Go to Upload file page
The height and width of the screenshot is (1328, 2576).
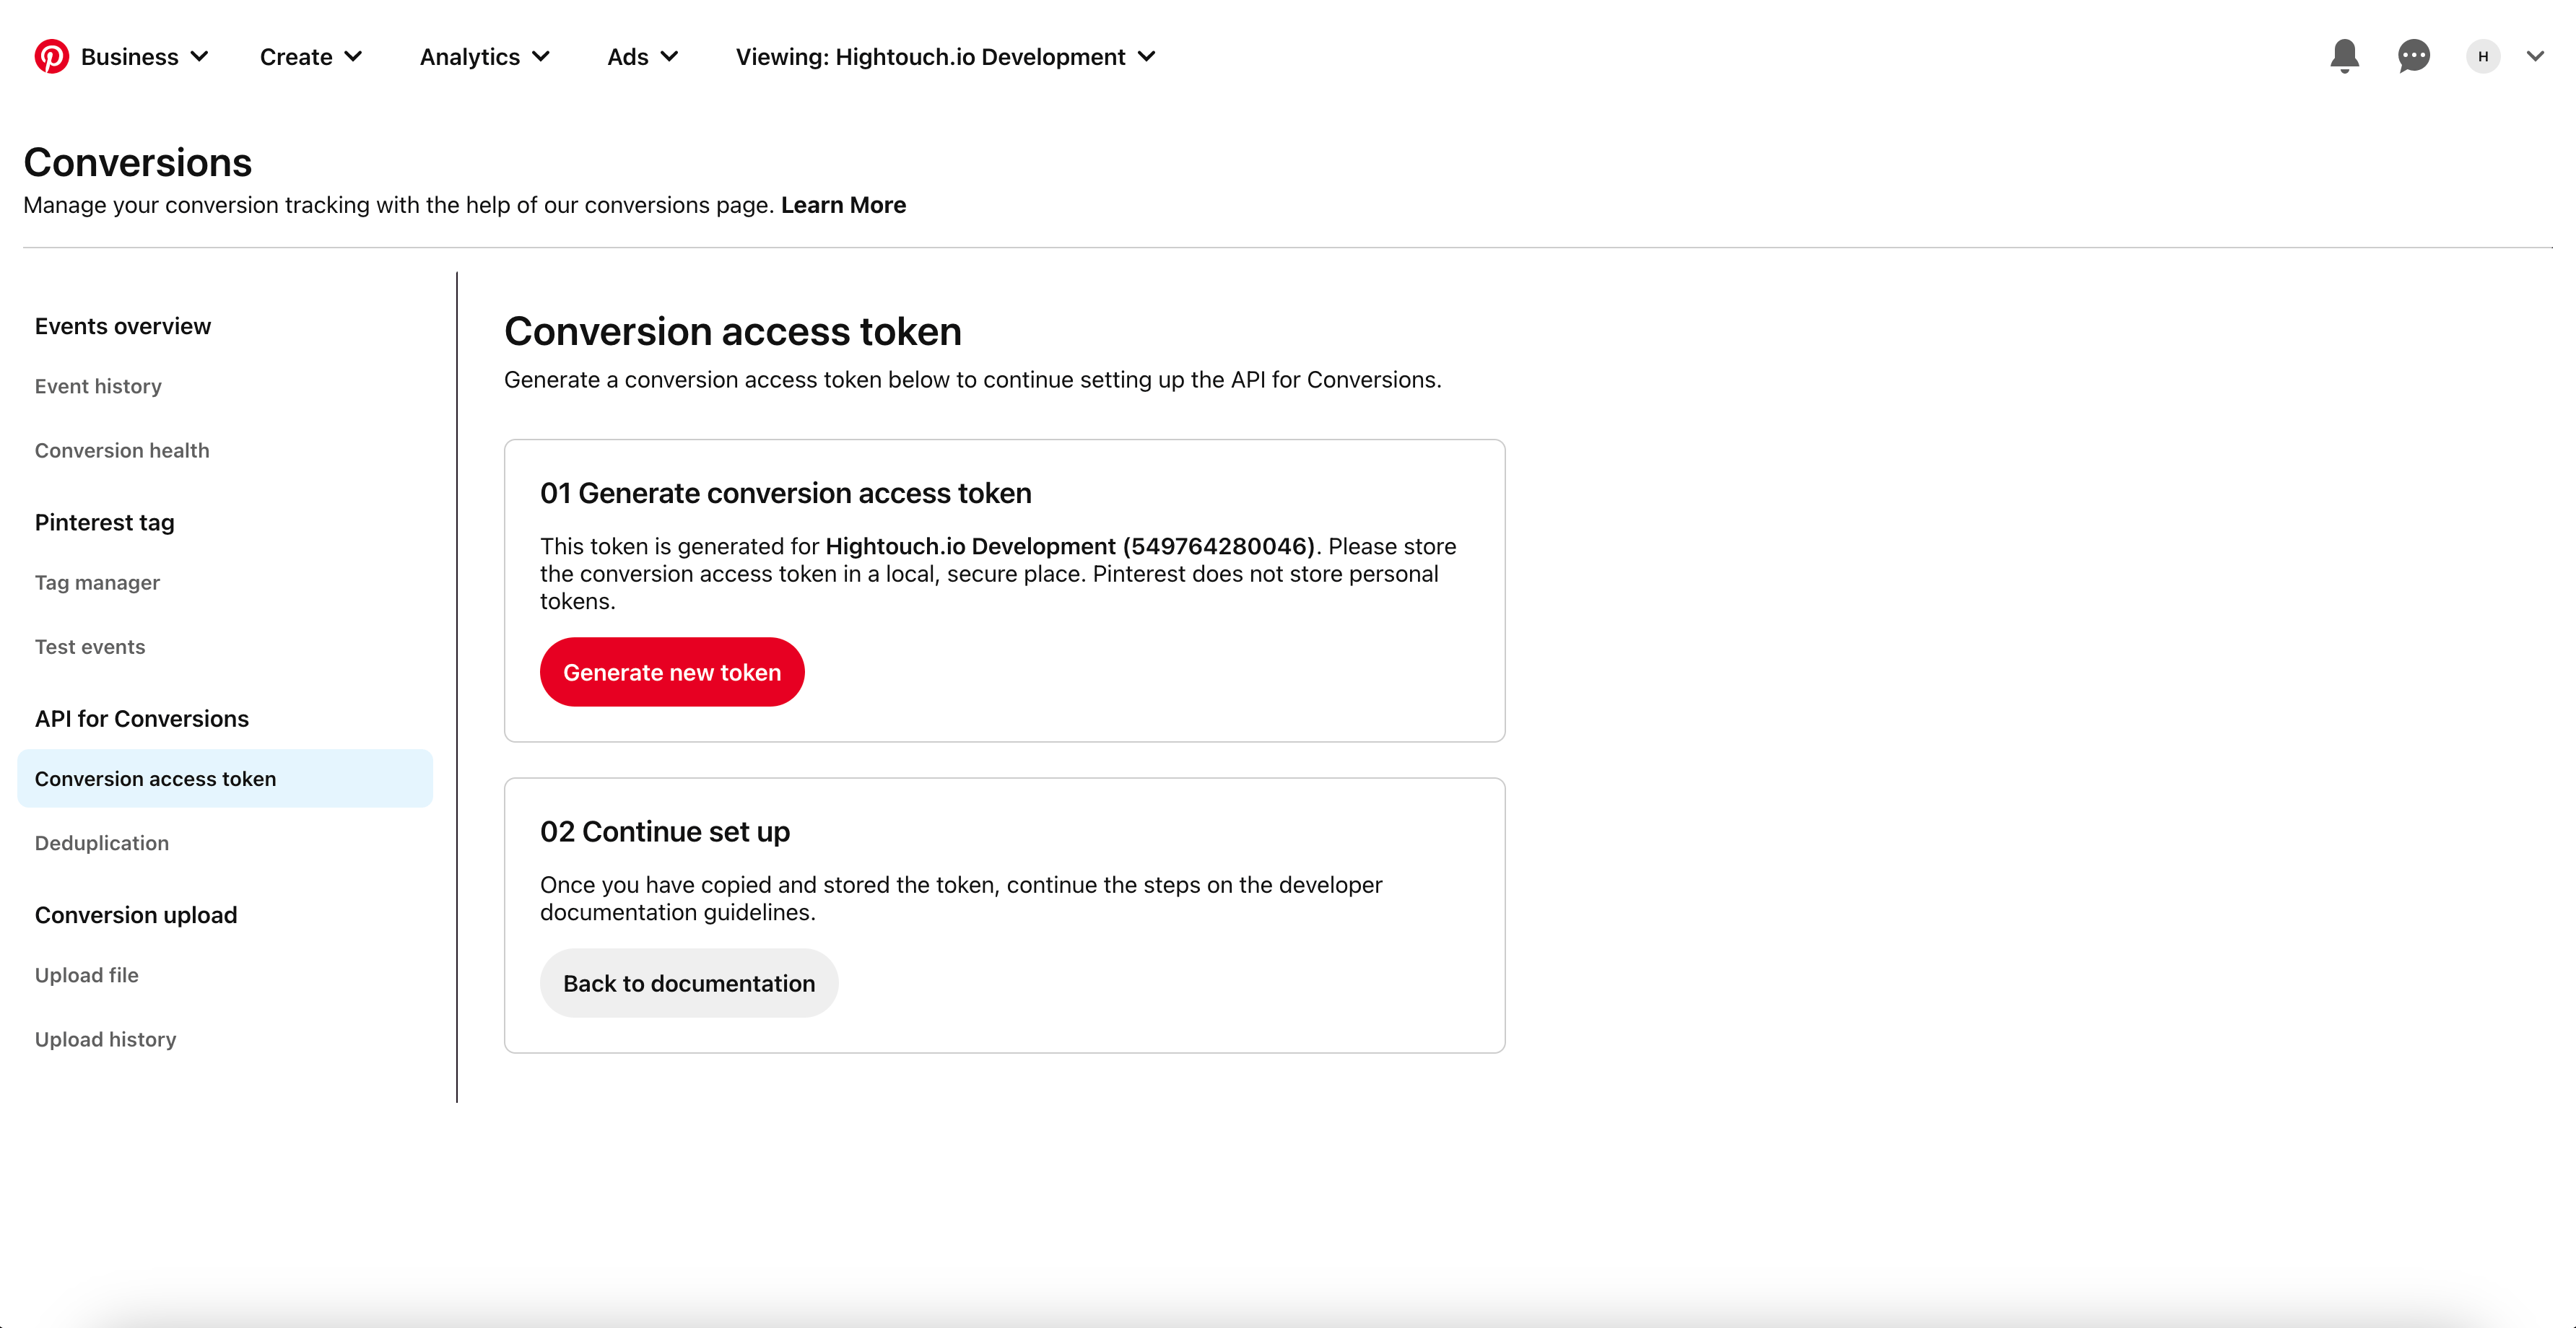[x=87, y=975]
